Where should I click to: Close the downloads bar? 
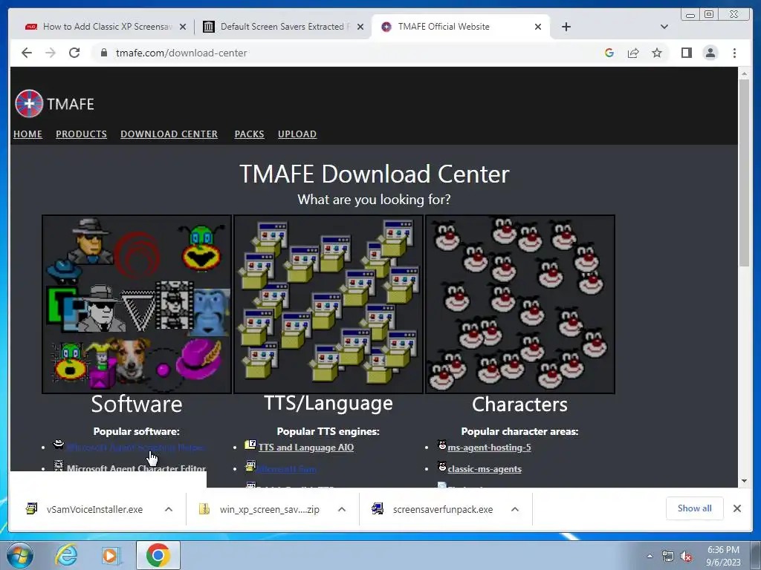736,508
